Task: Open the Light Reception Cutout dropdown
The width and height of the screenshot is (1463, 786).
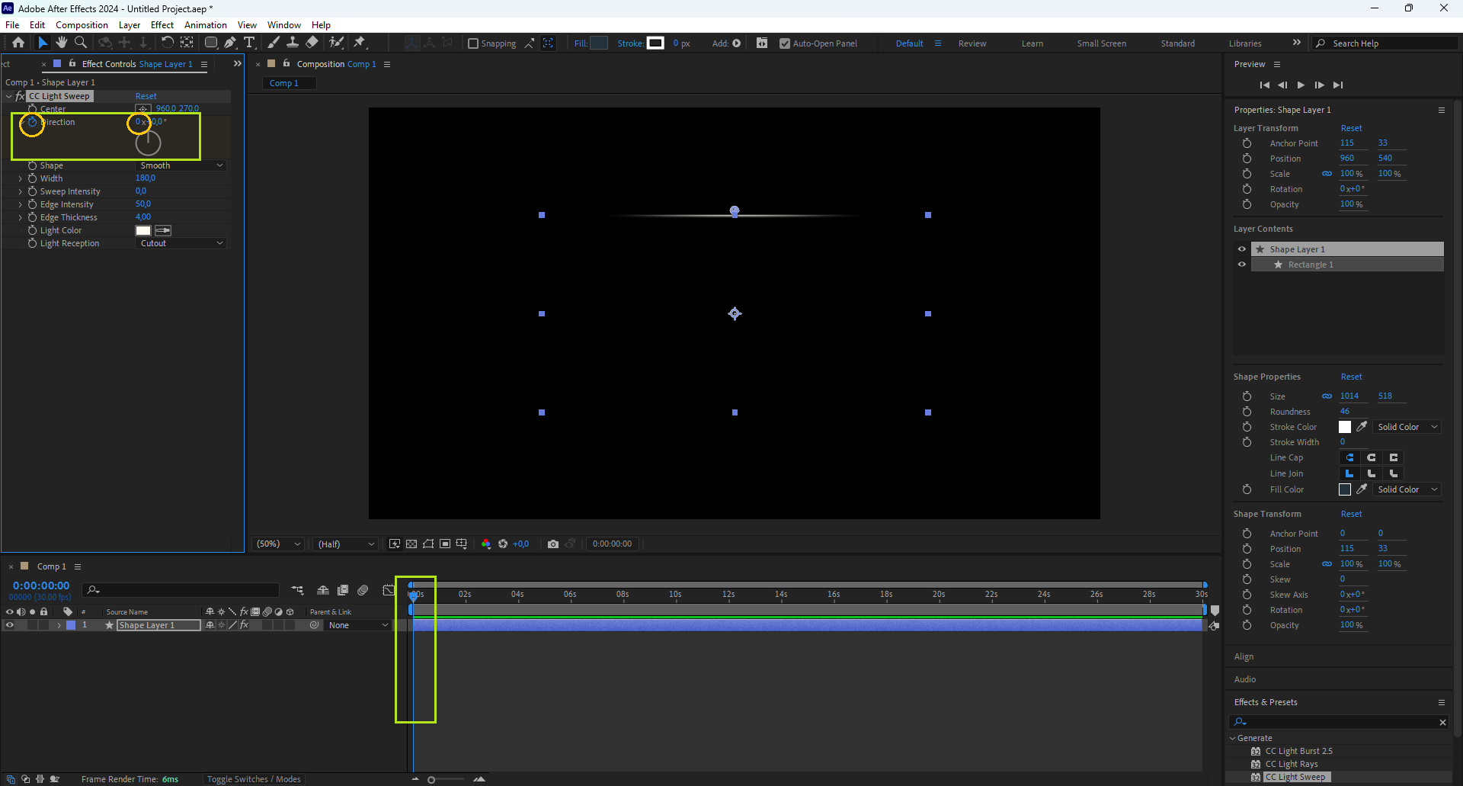Action: tap(181, 243)
